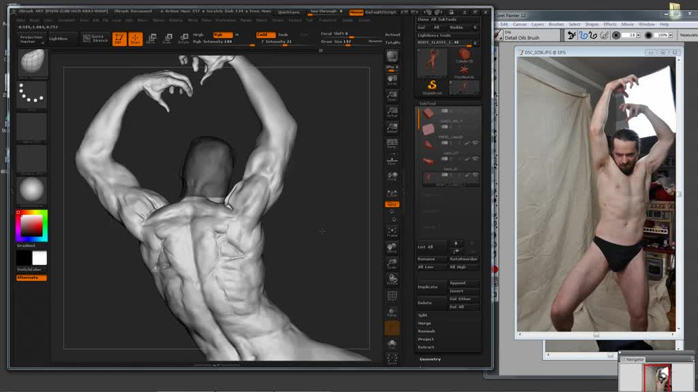Select the Move transform tool
The width and height of the screenshot is (698, 392).
[x=151, y=39]
